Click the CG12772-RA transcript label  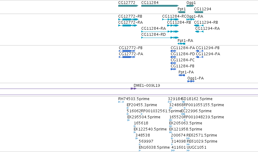[x=130, y=22]
